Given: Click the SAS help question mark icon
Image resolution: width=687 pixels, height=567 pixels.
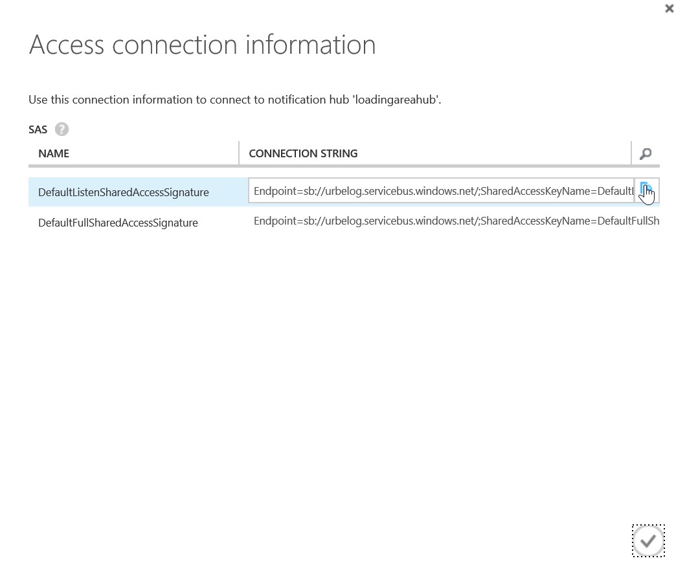Looking at the screenshot, I should tap(62, 129).
